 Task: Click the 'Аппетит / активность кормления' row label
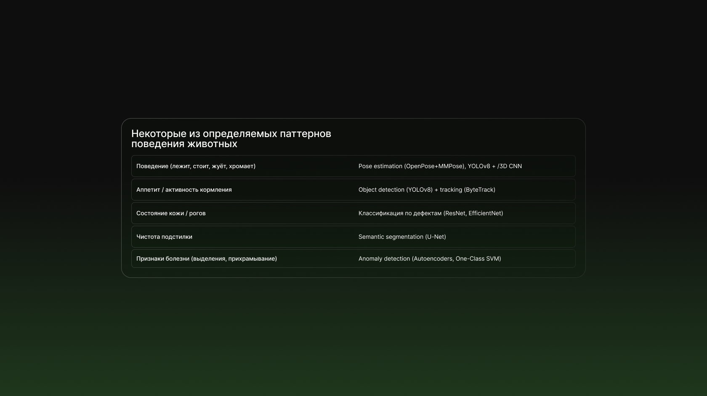point(184,190)
